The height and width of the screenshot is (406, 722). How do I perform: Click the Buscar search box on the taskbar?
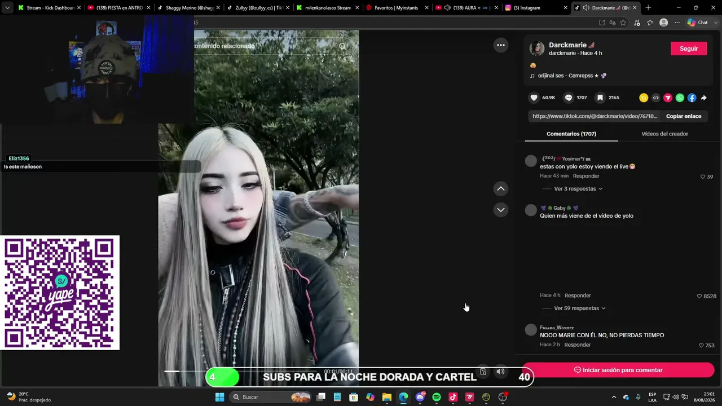click(271, 397)
